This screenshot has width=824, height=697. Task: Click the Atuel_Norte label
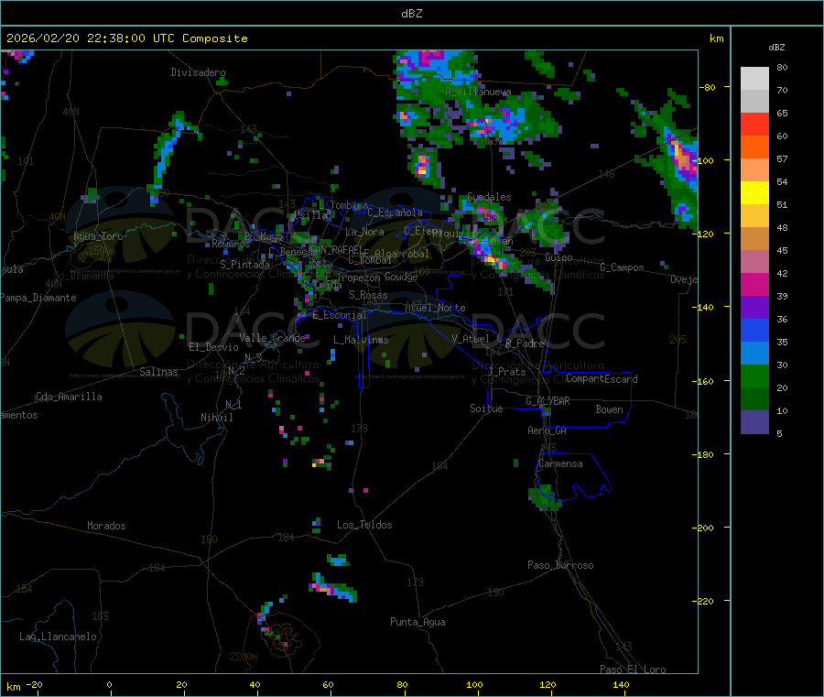point(435,308)
